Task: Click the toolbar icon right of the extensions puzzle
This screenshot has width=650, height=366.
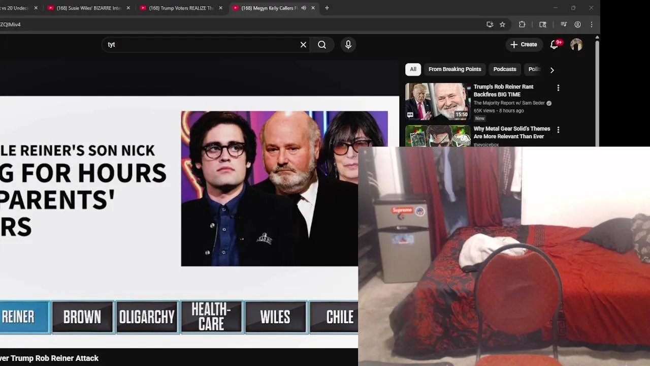Action: [x=542, y=24]
